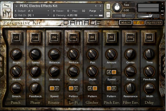Click the Tune knob
Viewport: 166px width, 111px height.
(x=117, y=8)
